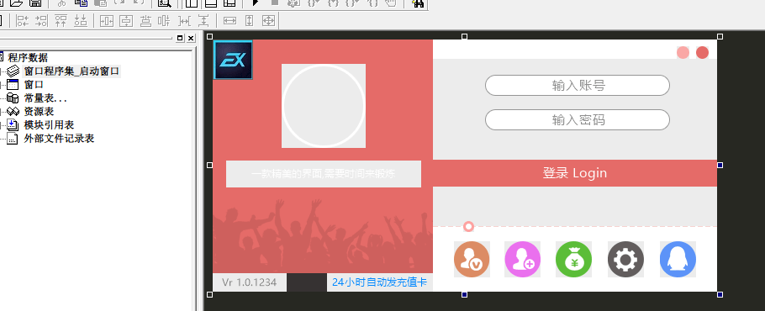The width and height of the screenshot is (765, 311).
Task: Select 窗口程序集_启动窗口 in the tree
Action: (x=71, y=71)
